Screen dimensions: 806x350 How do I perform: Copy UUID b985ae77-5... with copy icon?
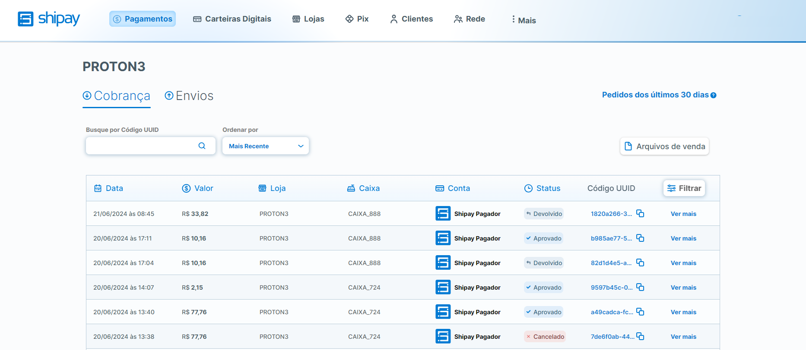(640, 238)
